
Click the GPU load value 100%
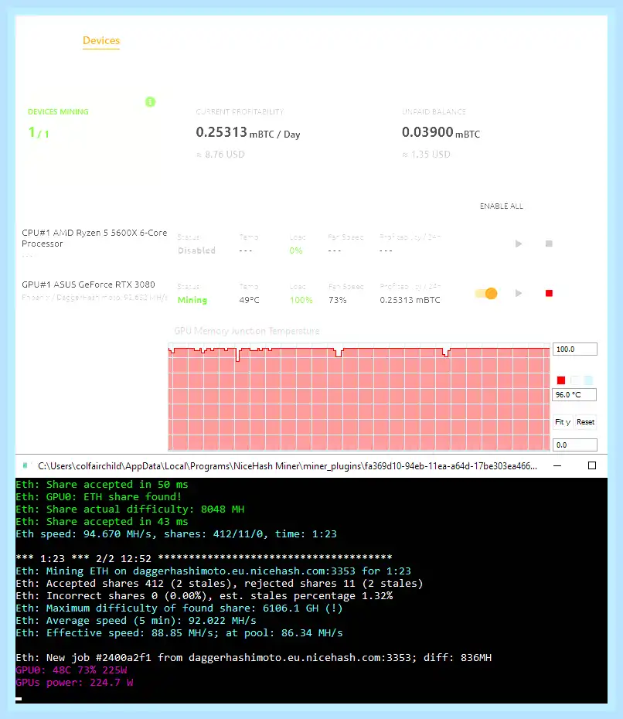point(301,300)
